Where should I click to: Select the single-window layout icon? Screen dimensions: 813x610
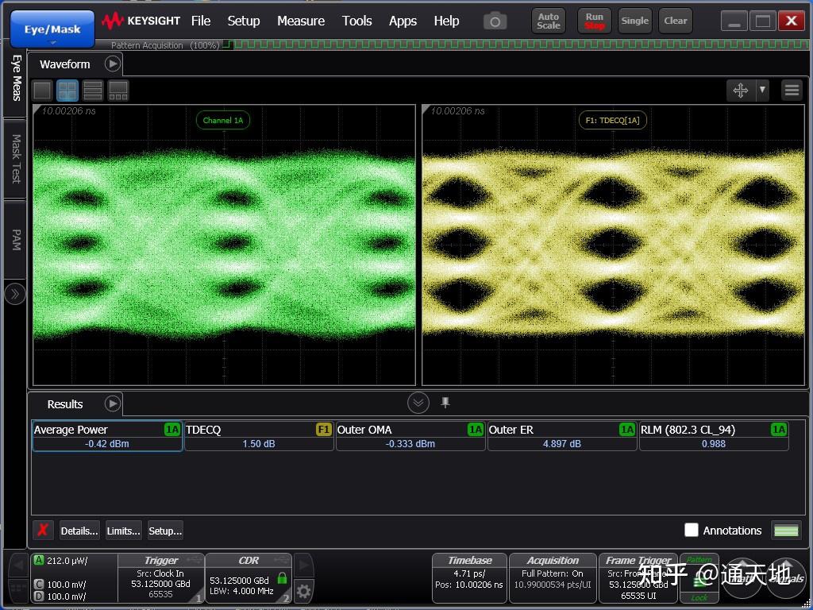[43, 91]
